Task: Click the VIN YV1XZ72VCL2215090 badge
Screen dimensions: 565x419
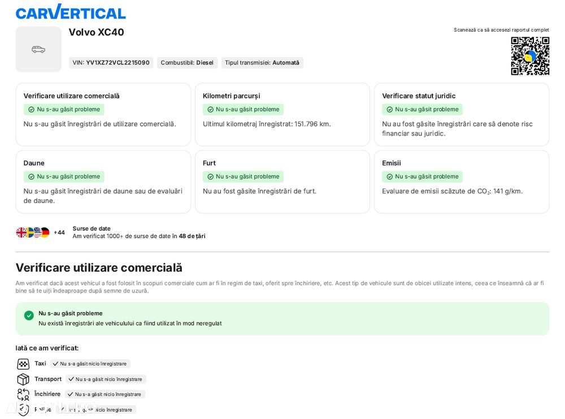Action: (x=111, y=63)
